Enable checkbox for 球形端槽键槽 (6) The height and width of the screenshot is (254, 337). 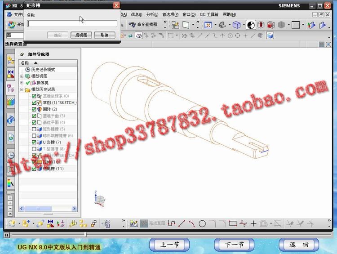coord(34,136)
